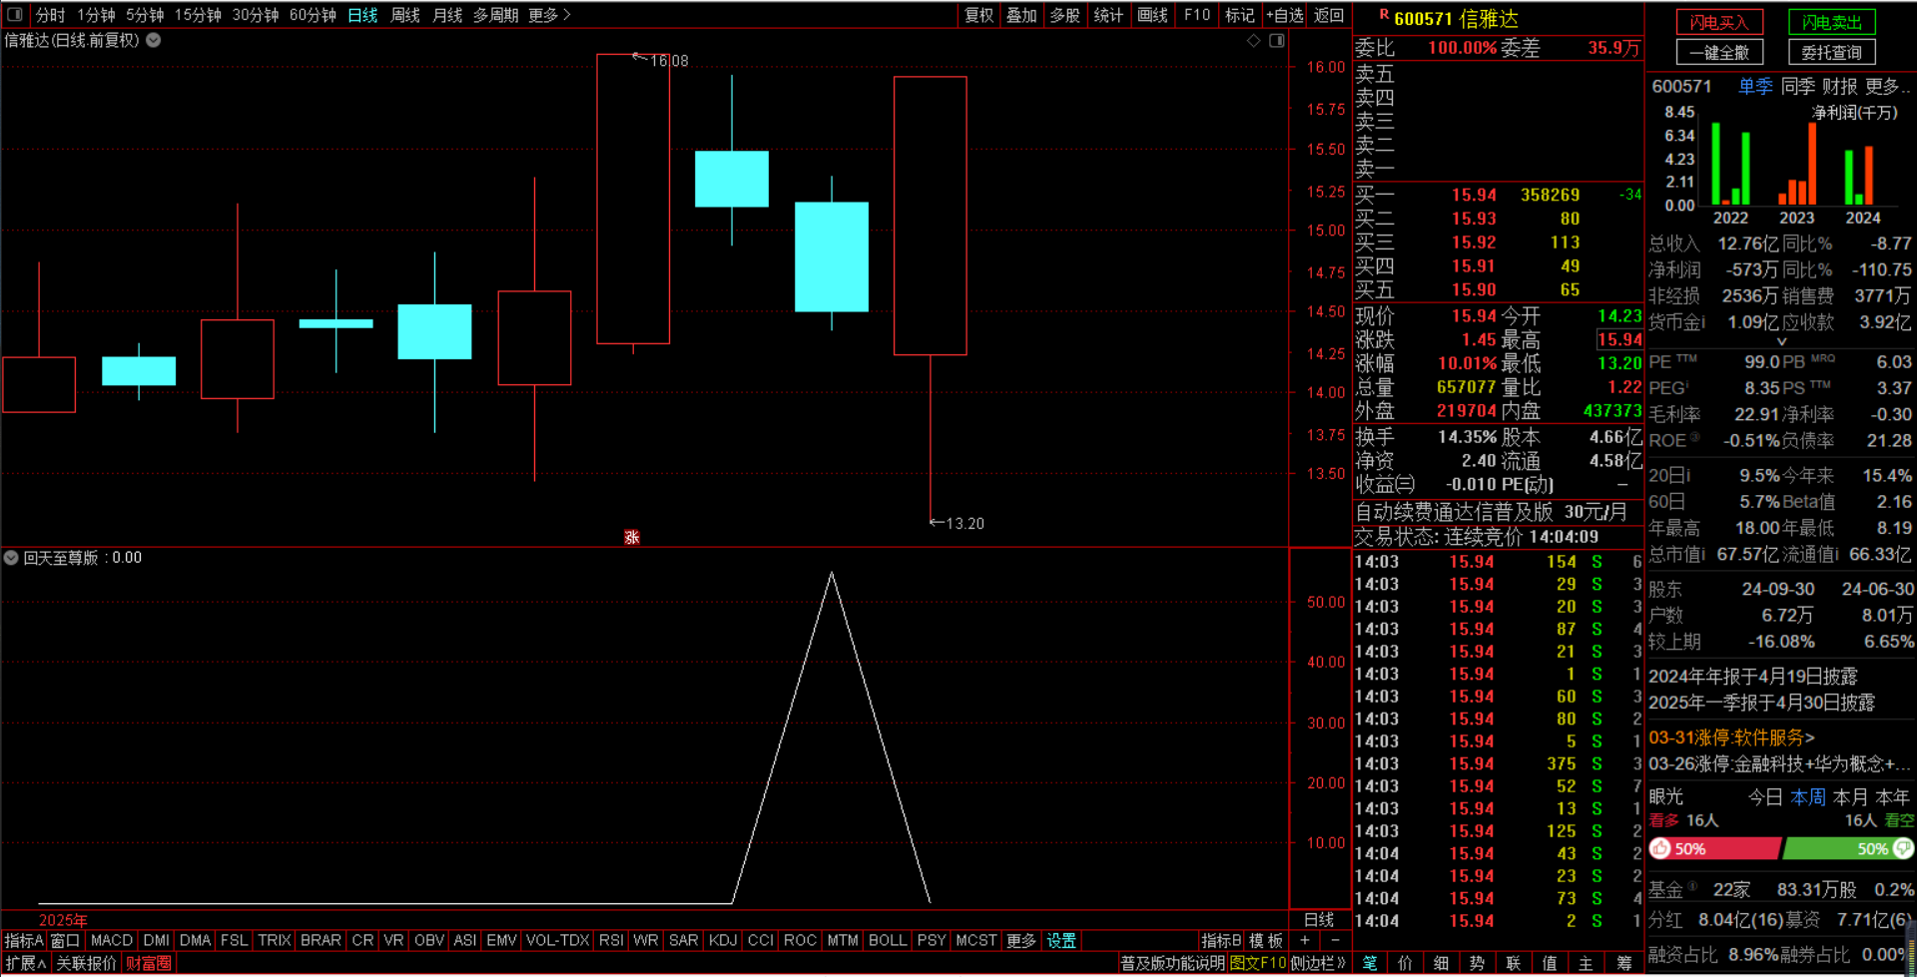Open the 回天至尊版 indicator dropdown circle
Viewport: 1917px width, 977px height.
[11, 558]
